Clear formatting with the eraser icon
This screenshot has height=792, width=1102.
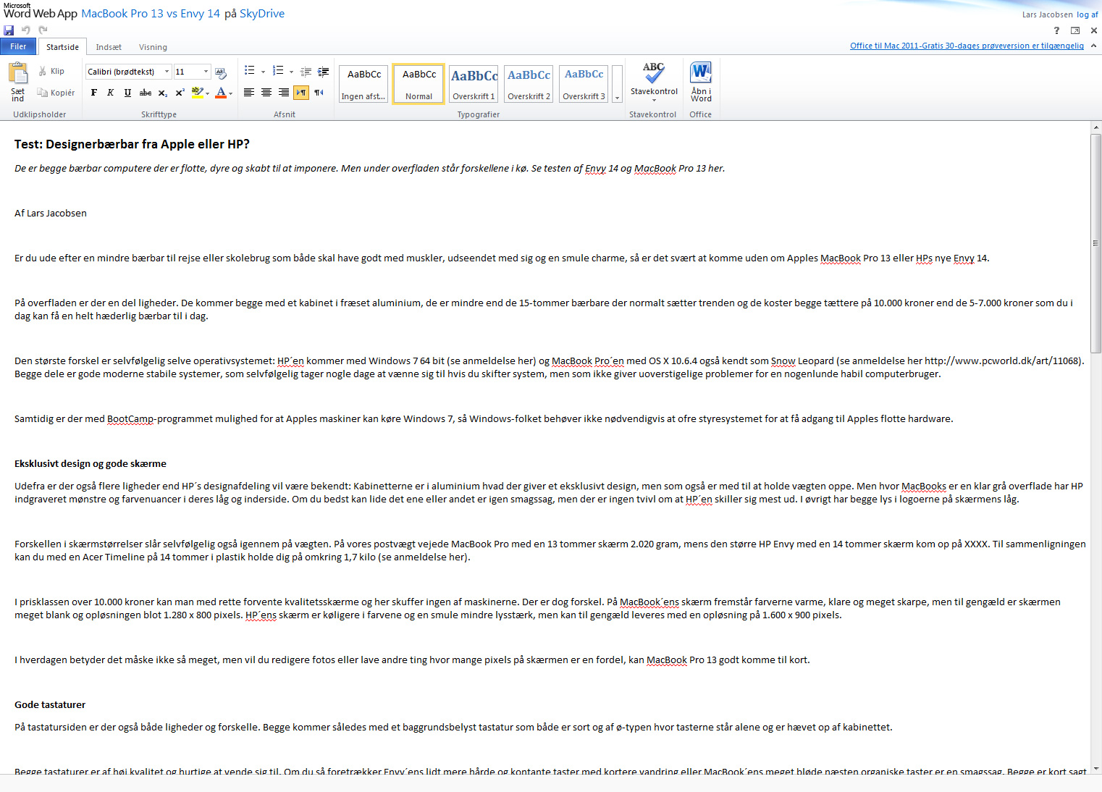tap(221, 72)
